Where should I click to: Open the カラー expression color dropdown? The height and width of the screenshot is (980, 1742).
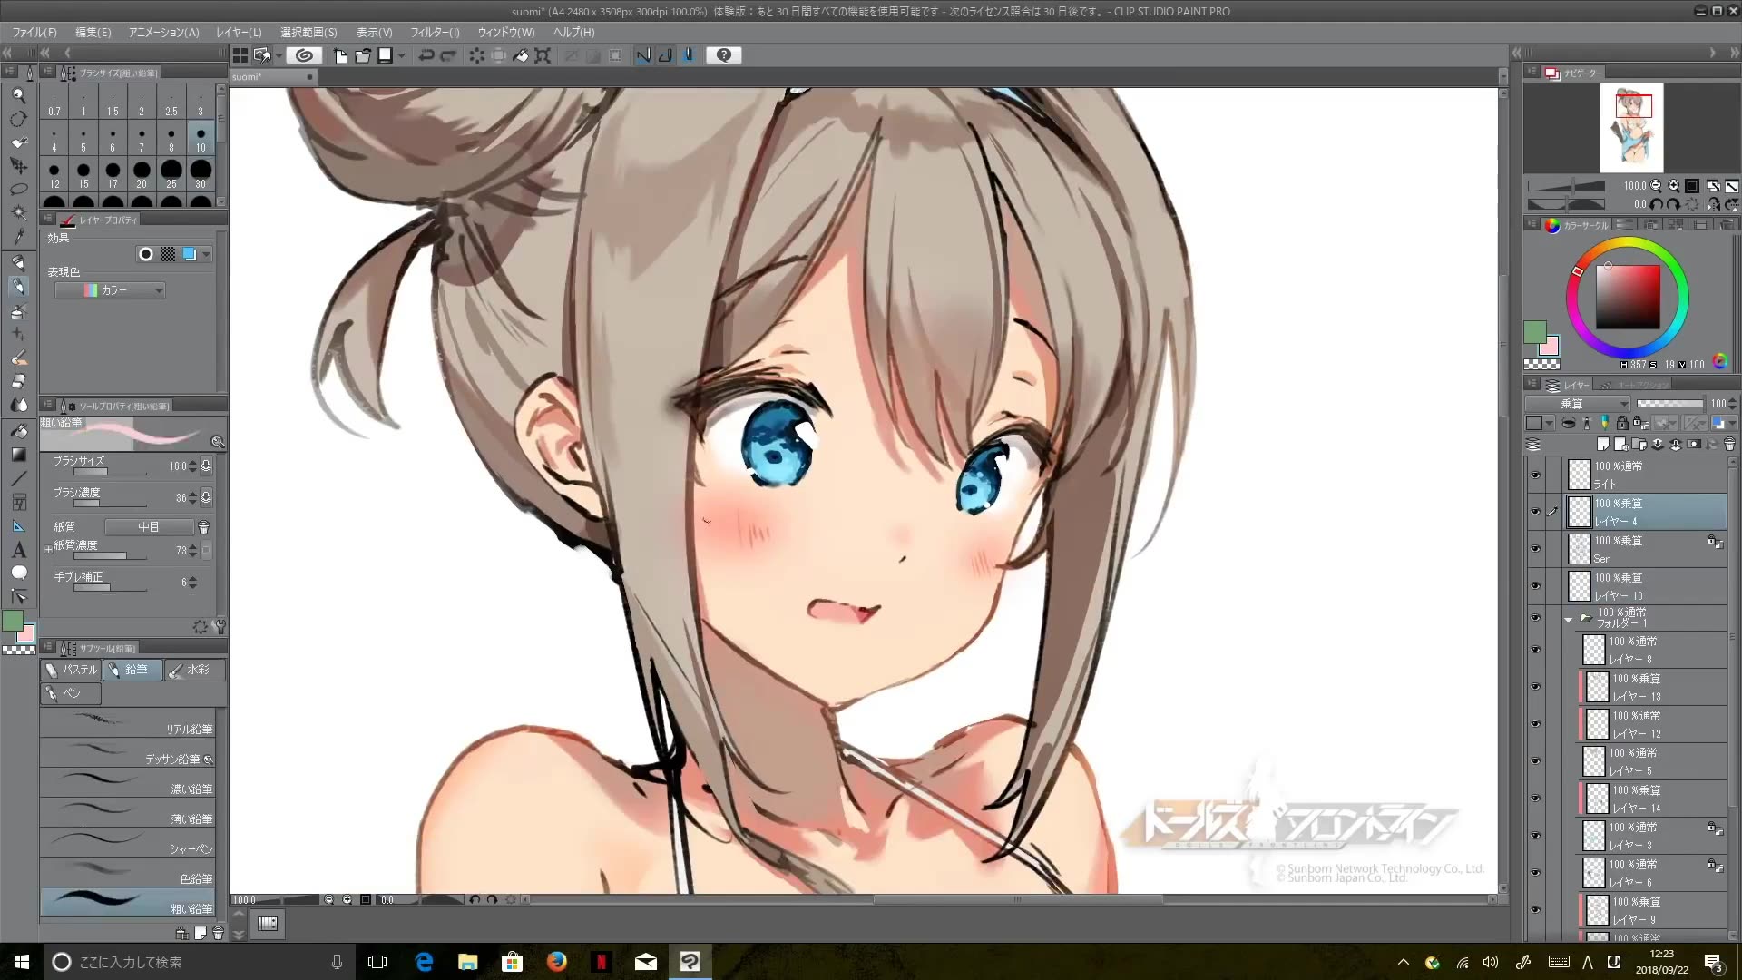coord(110,290)
